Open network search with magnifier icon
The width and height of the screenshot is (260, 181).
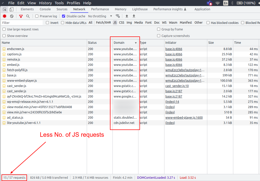(28, 16)
